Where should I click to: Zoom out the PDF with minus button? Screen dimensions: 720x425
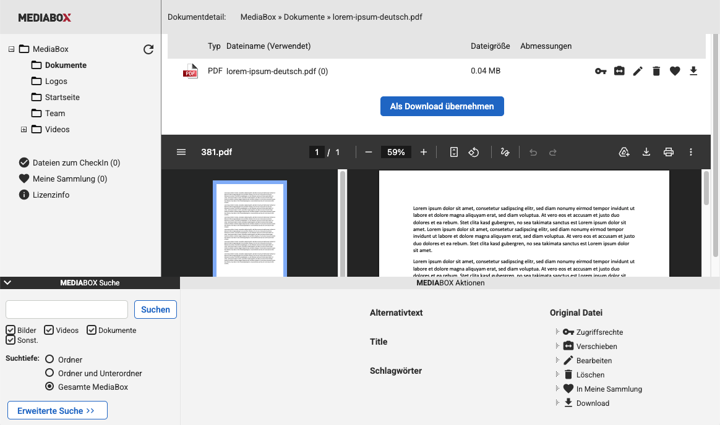(368, 152)
